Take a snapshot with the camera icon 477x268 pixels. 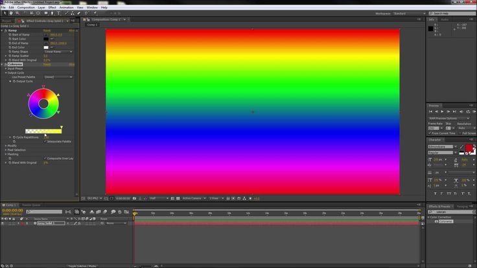[x=134, y=199]
